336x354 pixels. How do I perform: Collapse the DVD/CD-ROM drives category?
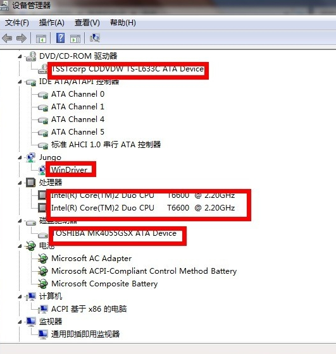click(x=20, y=57)
